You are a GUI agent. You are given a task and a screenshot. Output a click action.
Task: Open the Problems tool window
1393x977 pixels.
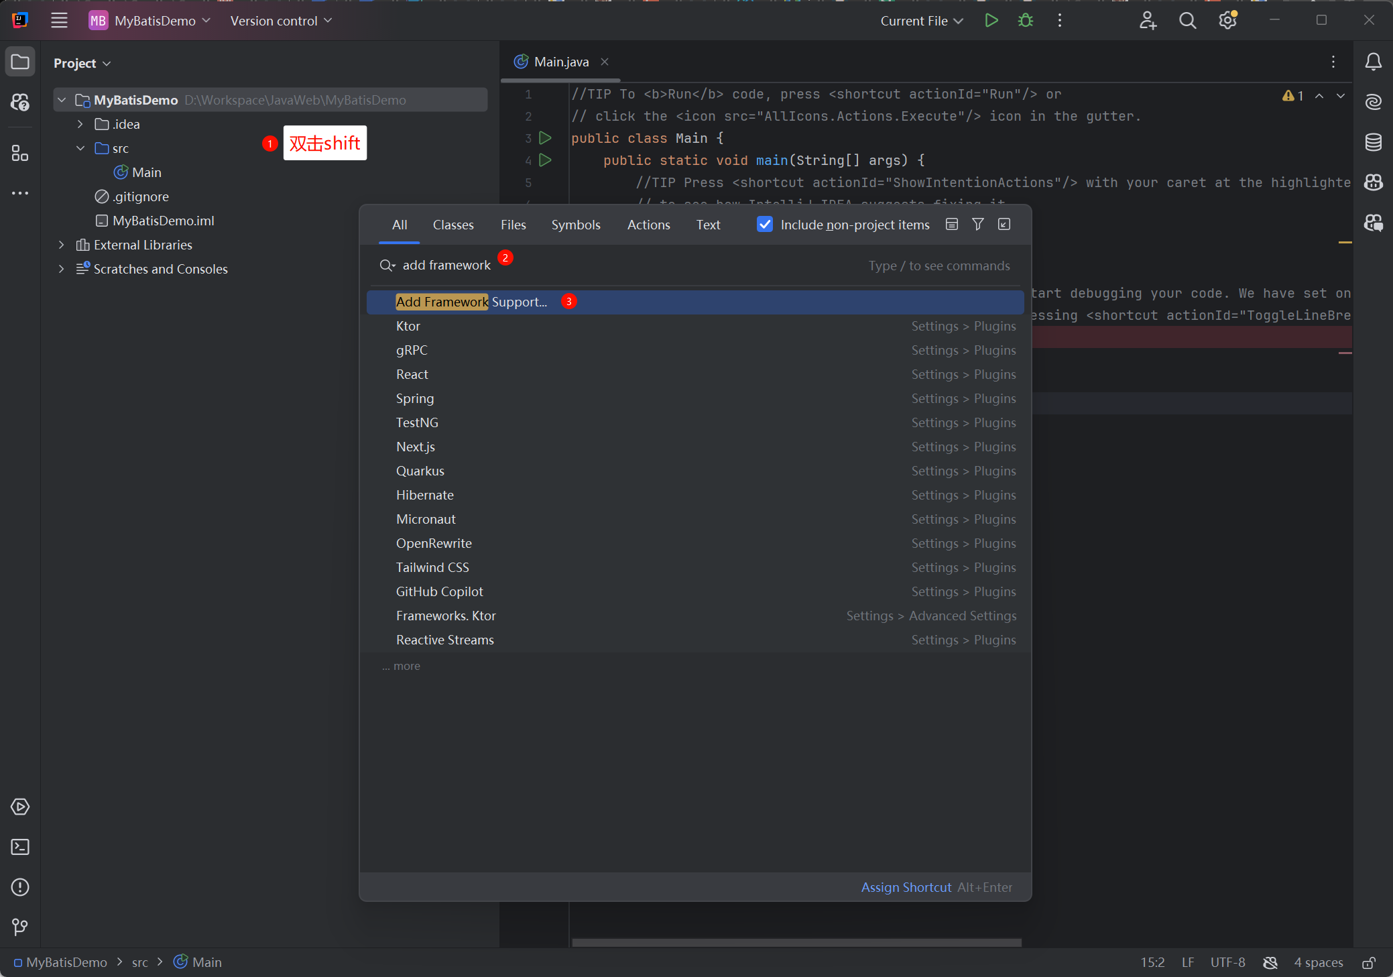(x=20, y=887)
